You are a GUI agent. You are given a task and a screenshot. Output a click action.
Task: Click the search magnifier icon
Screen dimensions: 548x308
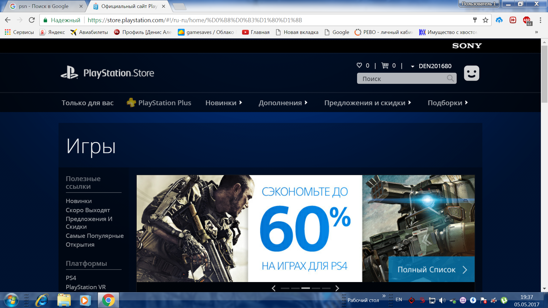tap(450, 78)
